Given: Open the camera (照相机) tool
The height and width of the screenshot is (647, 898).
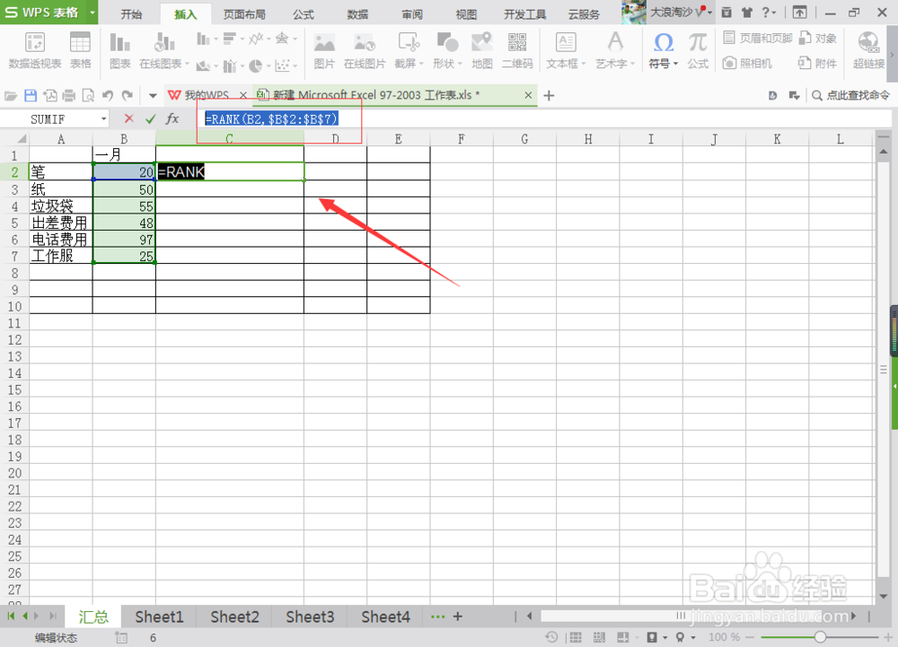Looking at the screenshot, I should pyautogui.click(x=747, y=63).
